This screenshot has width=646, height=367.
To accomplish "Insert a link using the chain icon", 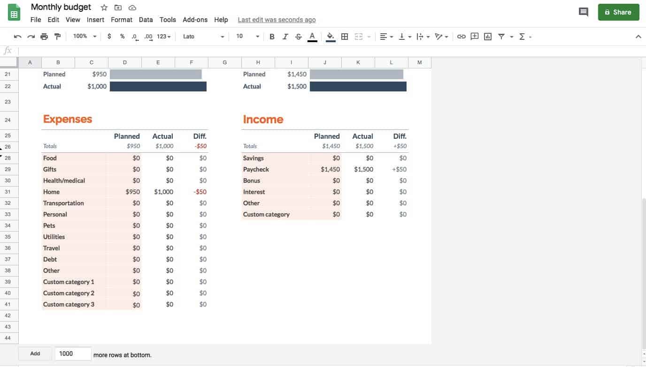I will tap(461, 37).
